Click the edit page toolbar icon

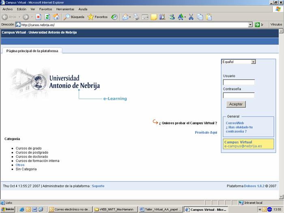[145, 17]
